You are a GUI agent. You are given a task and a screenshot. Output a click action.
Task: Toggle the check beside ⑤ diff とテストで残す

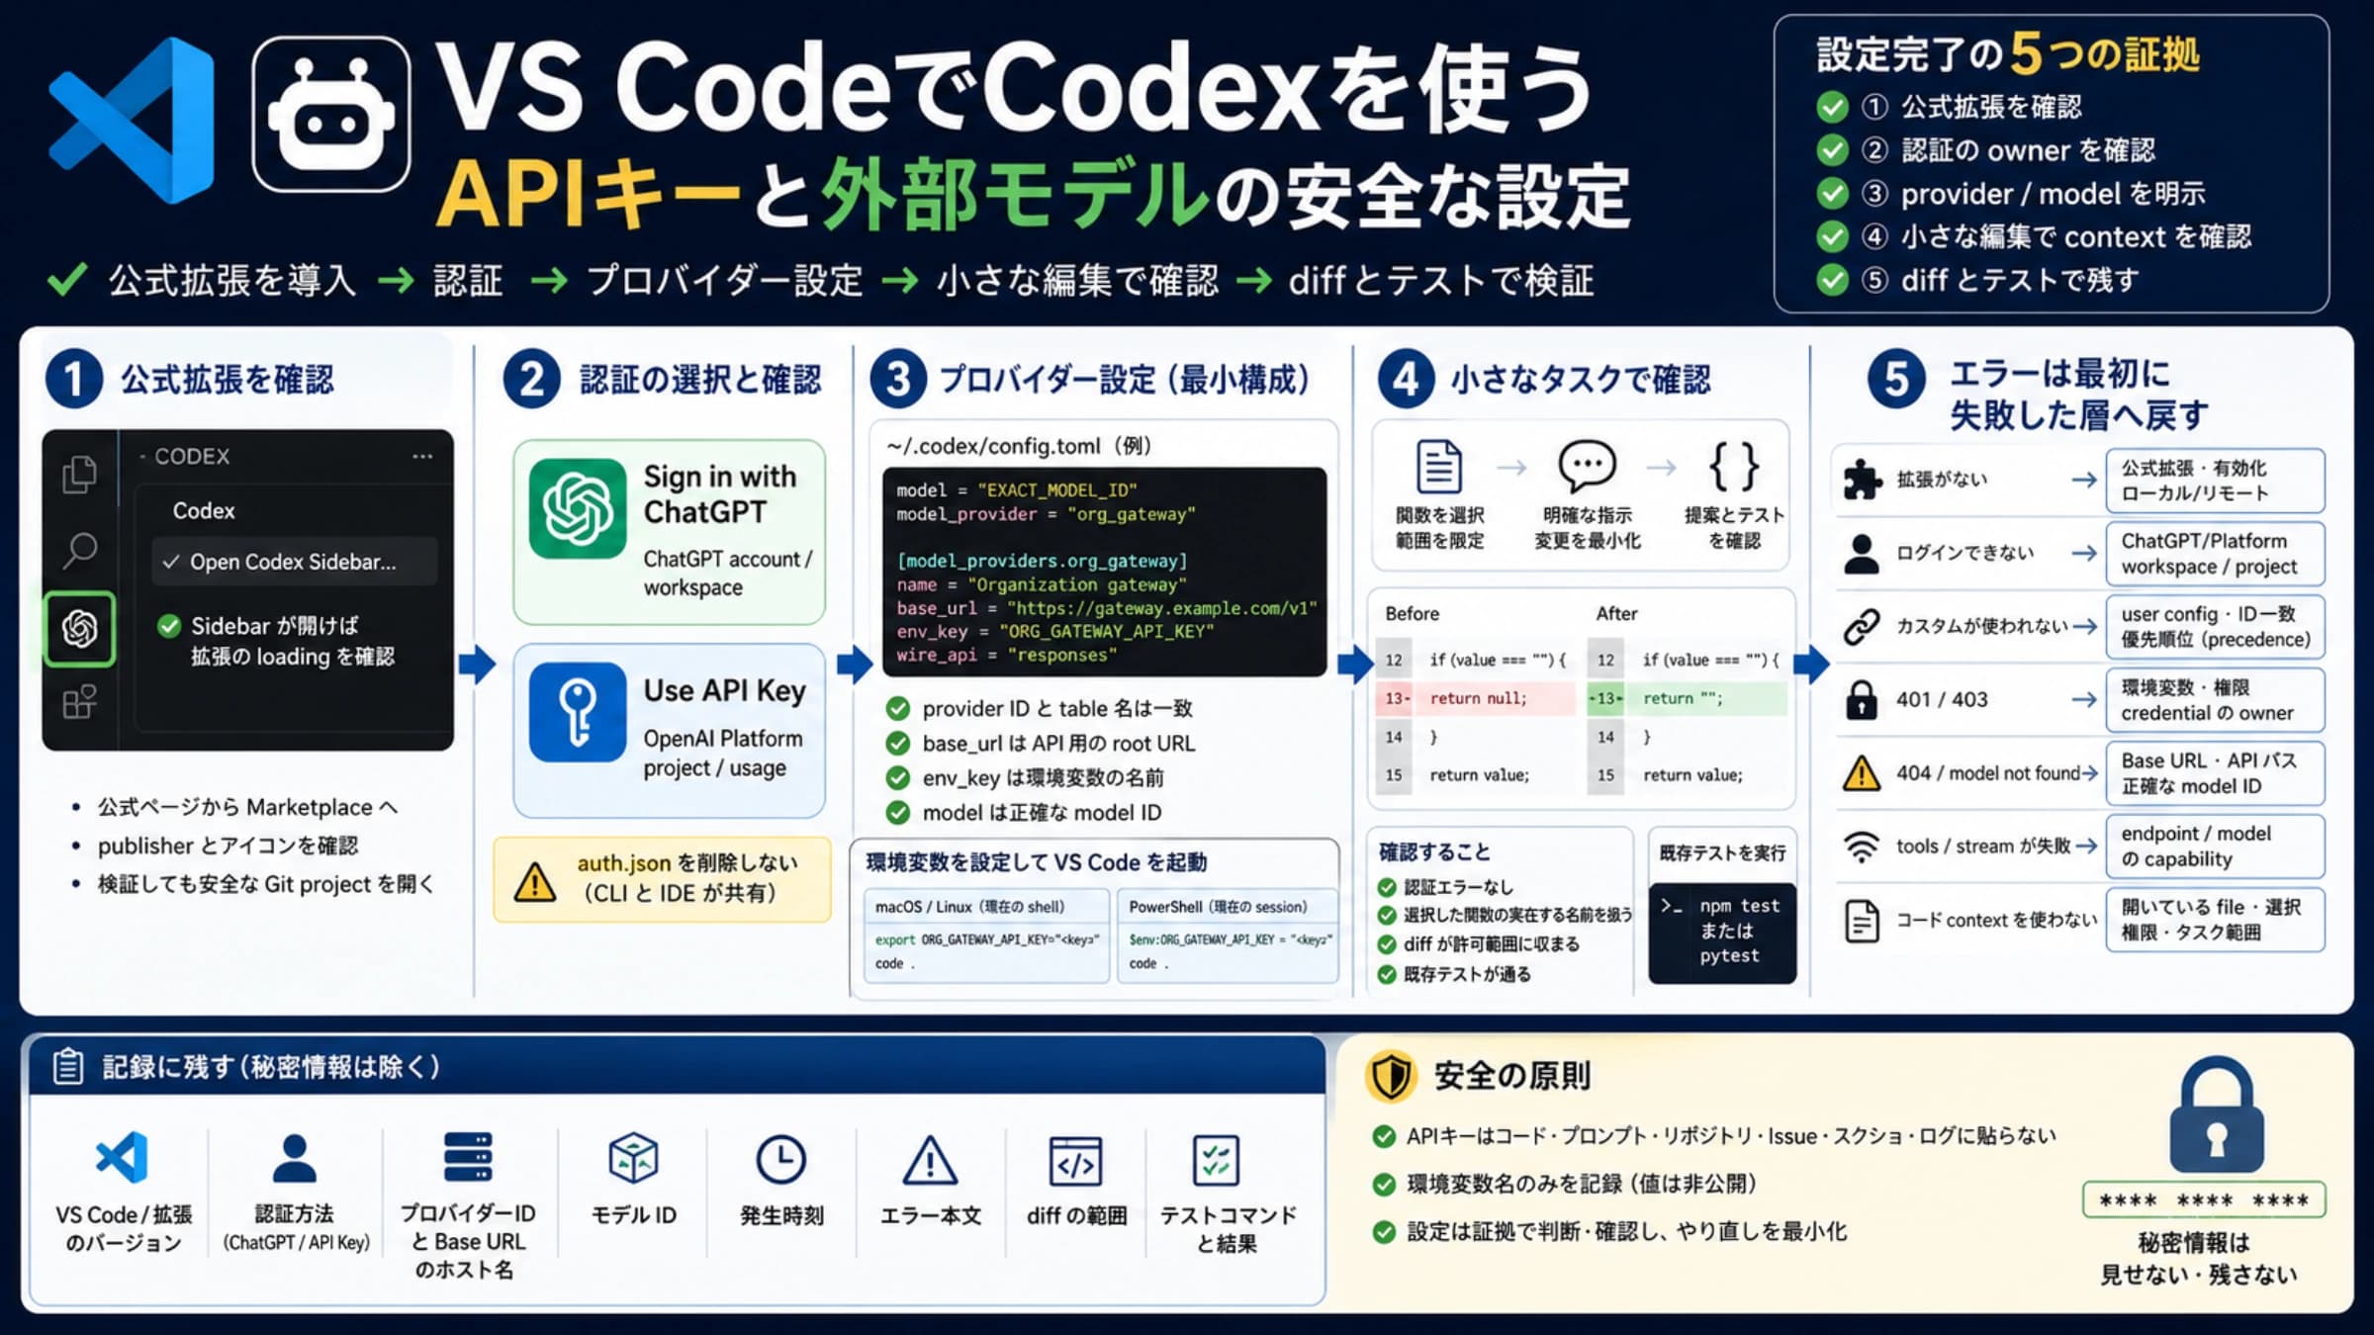(x=1833, y=281)
